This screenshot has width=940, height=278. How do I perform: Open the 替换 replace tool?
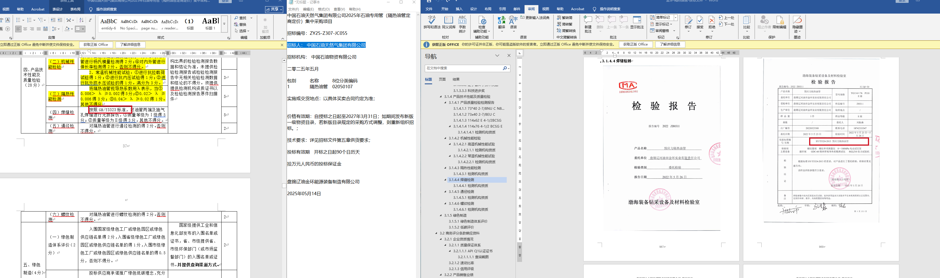(241, 25)
